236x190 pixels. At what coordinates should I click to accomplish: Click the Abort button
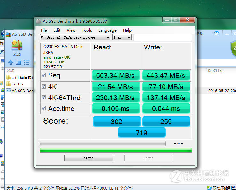(149, 158)
